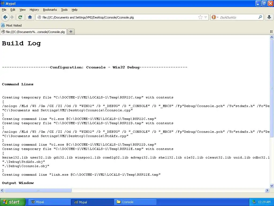
Task: Open the URL history dropdown arrow
Action: pos(206,17)
